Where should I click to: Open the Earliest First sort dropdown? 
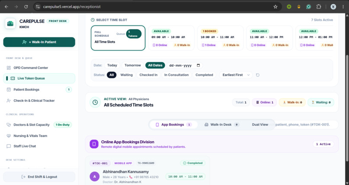coord(236,75)
